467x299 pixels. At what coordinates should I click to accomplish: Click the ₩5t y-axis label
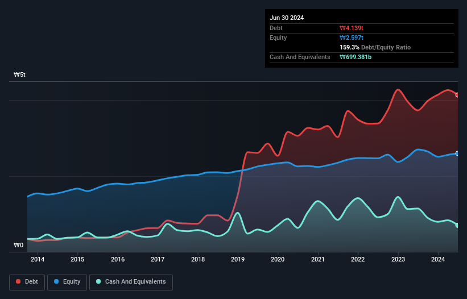[x=20, y=74]
